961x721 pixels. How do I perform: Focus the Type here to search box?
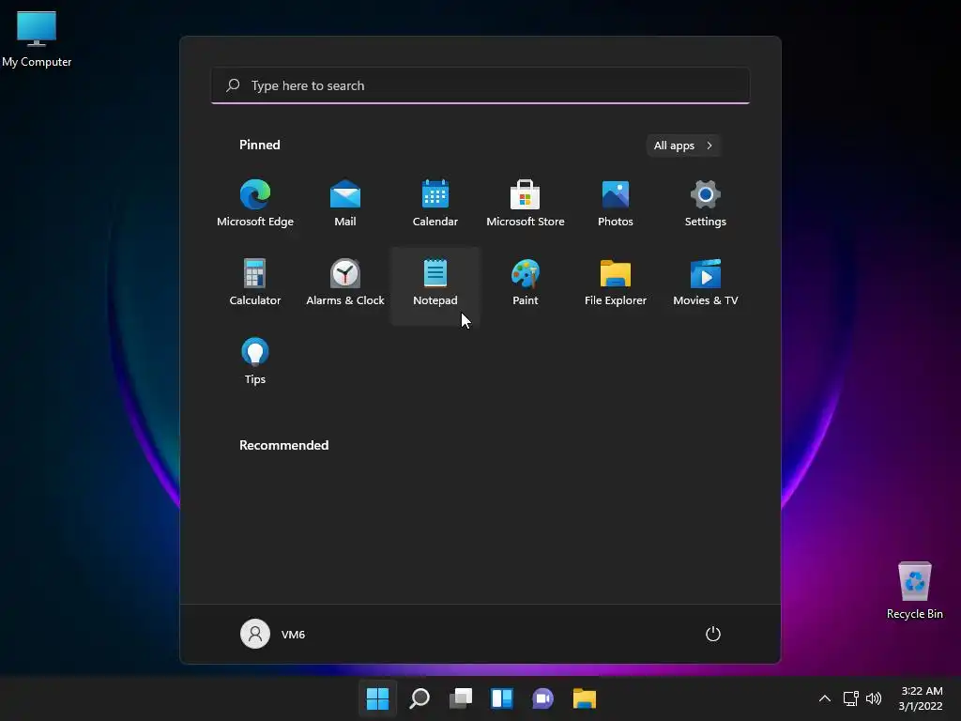tap(480, 85)
